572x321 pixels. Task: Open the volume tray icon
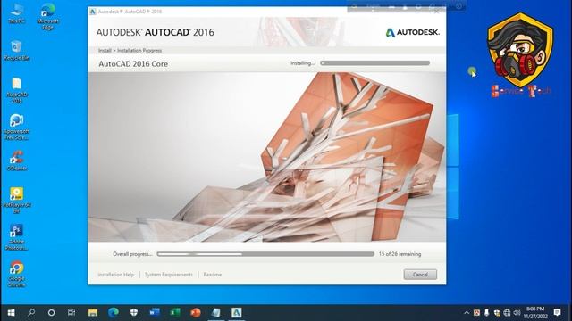pyautogui.click(x=517, y=313)
